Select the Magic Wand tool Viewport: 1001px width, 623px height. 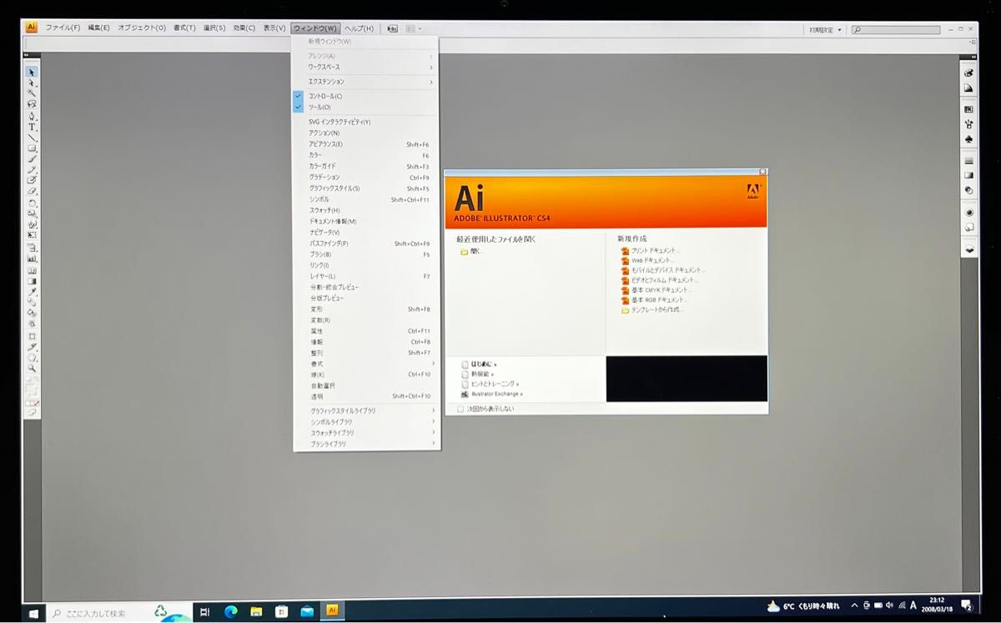click(x=32, y=94)
